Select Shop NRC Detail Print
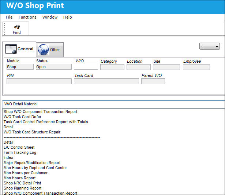225x195 pixels. [x=22, y=183]
